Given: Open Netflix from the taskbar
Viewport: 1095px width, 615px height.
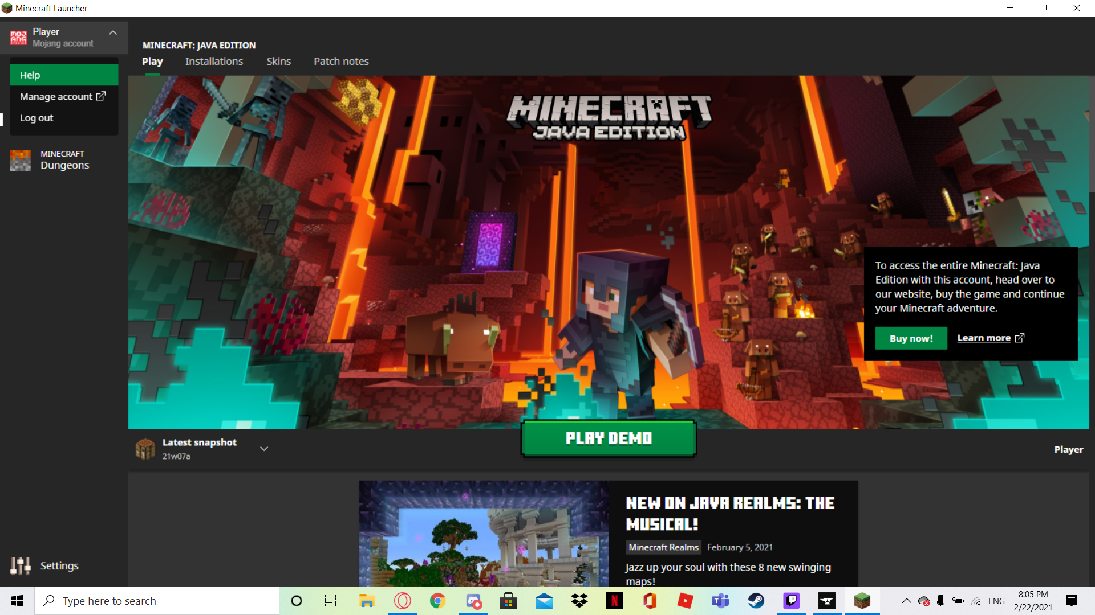Looking at the screenshot, I should (614, 601).
